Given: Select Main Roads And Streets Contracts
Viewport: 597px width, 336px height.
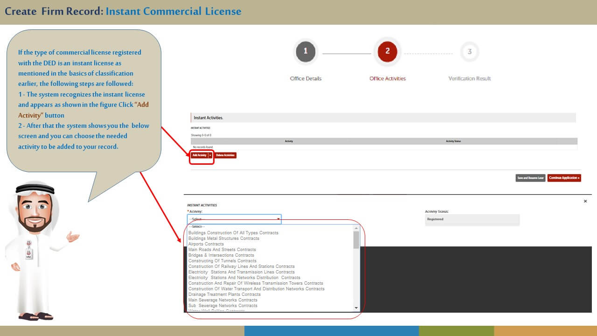Looking at the screenshot, I should (222, 250).
